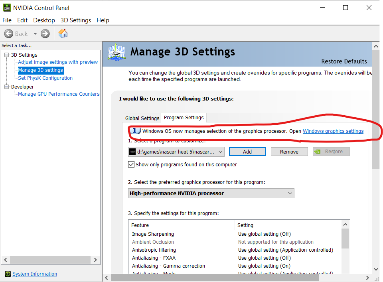This screenshot has height=282, width=383.
Task: Uncheck Show only programs found on this computer
Action: (131, 165)
